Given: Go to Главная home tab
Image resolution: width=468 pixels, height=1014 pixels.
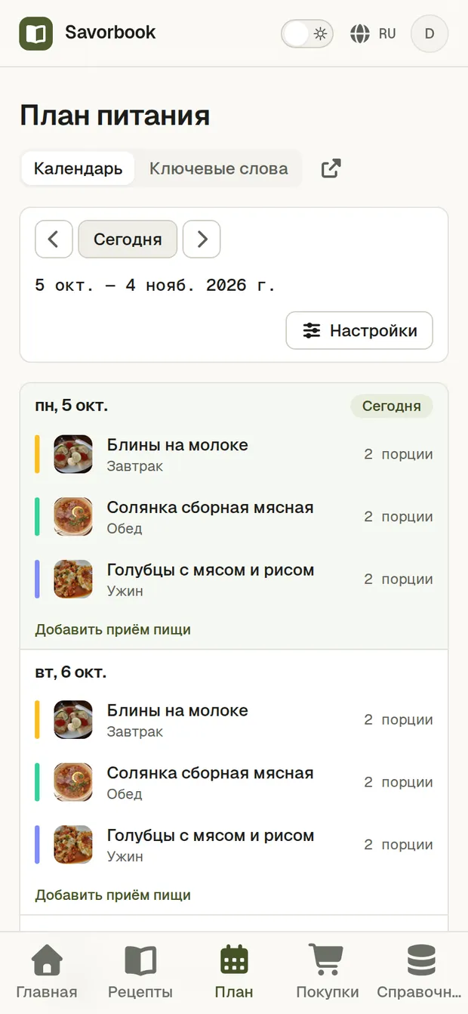Looking at the screenshot, I should [47, 972].
